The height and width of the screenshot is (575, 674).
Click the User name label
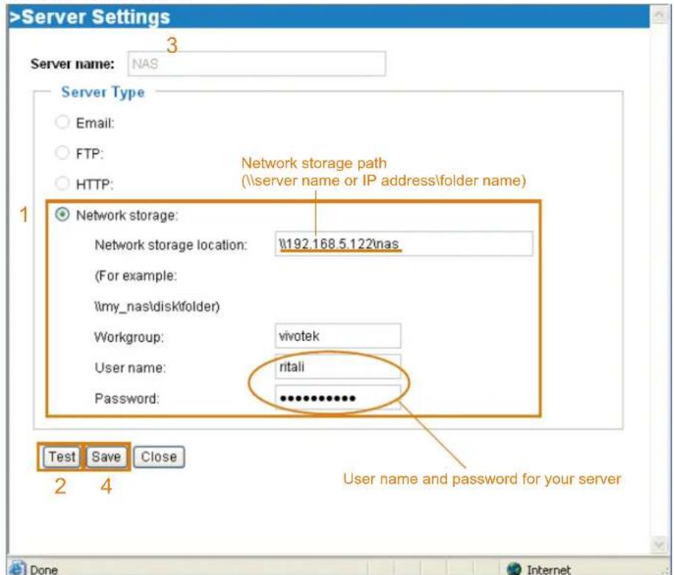tap(130, 368)
